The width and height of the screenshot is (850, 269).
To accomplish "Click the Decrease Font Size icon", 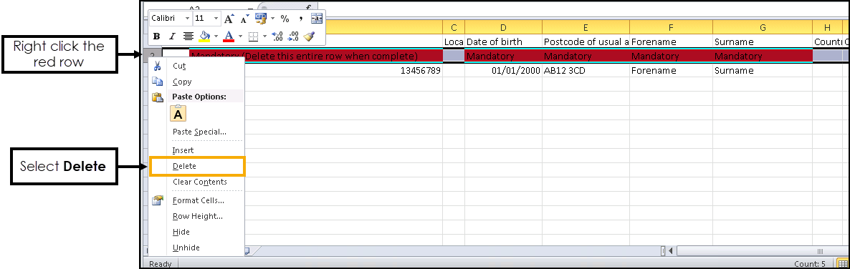I will [x=244, y=19].
